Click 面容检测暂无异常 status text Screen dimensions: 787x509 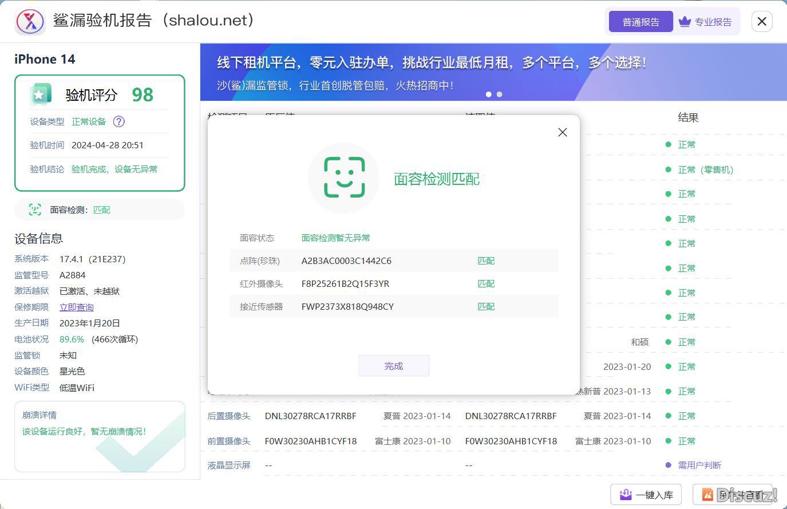point(336,238)
